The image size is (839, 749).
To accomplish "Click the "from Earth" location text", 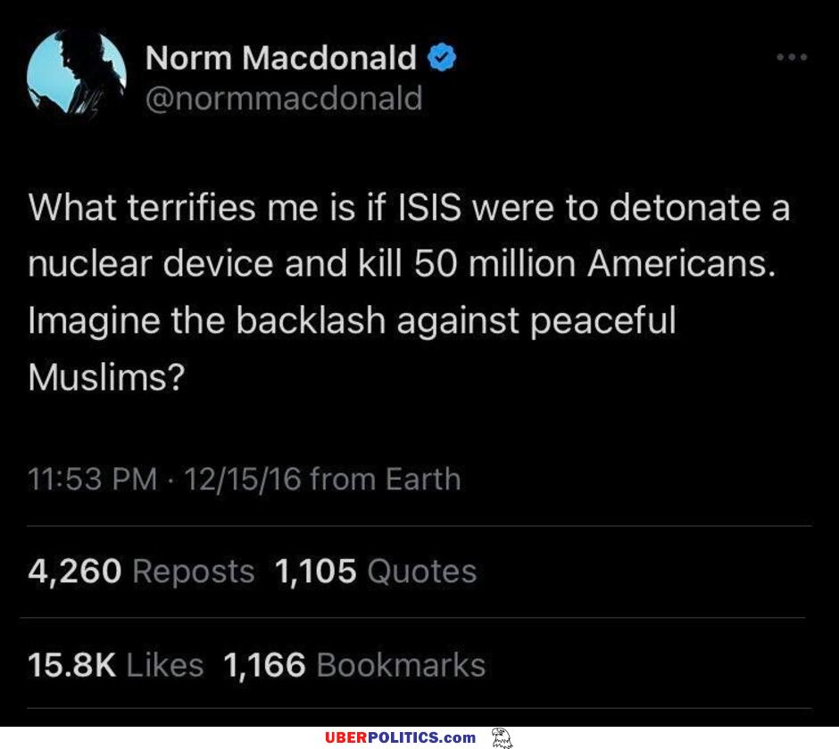I will [385, 480].
